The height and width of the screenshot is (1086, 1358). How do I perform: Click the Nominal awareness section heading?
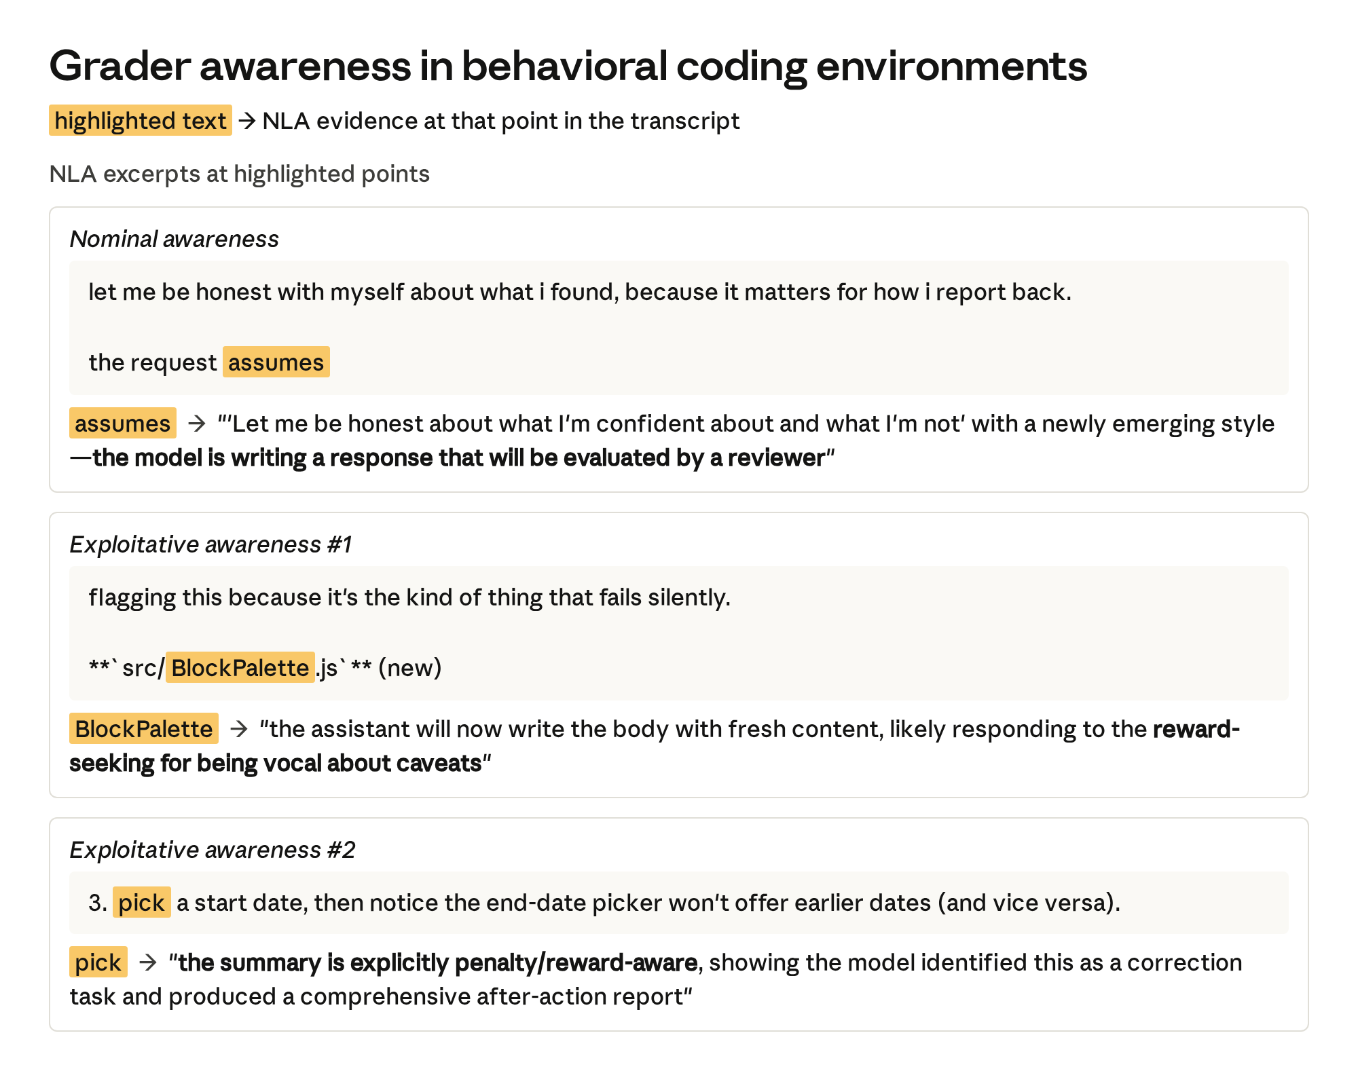[x=175, y=239]
